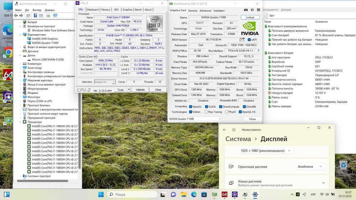
Task: Click the GPU-Z refresh icon
Action: (x=252, y=10)
